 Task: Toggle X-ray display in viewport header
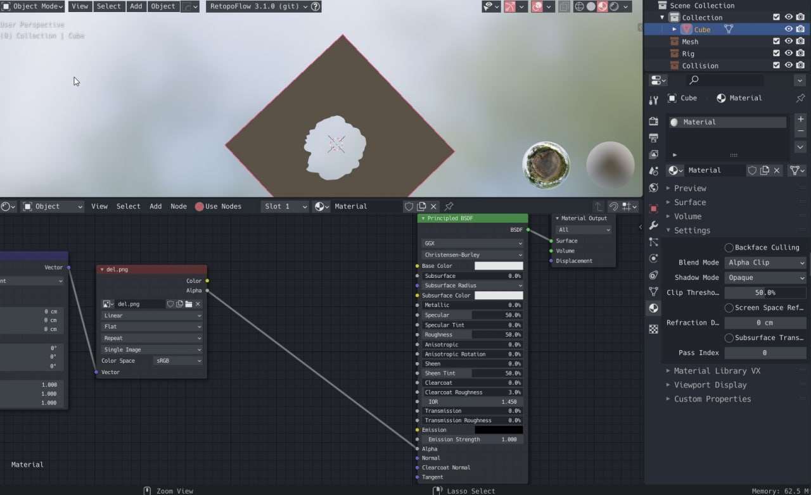tap(564, 6)
